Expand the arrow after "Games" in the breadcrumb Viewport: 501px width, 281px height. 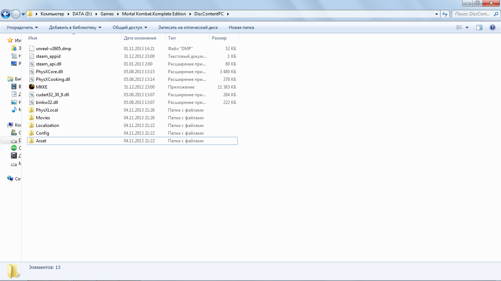[118, 14]
